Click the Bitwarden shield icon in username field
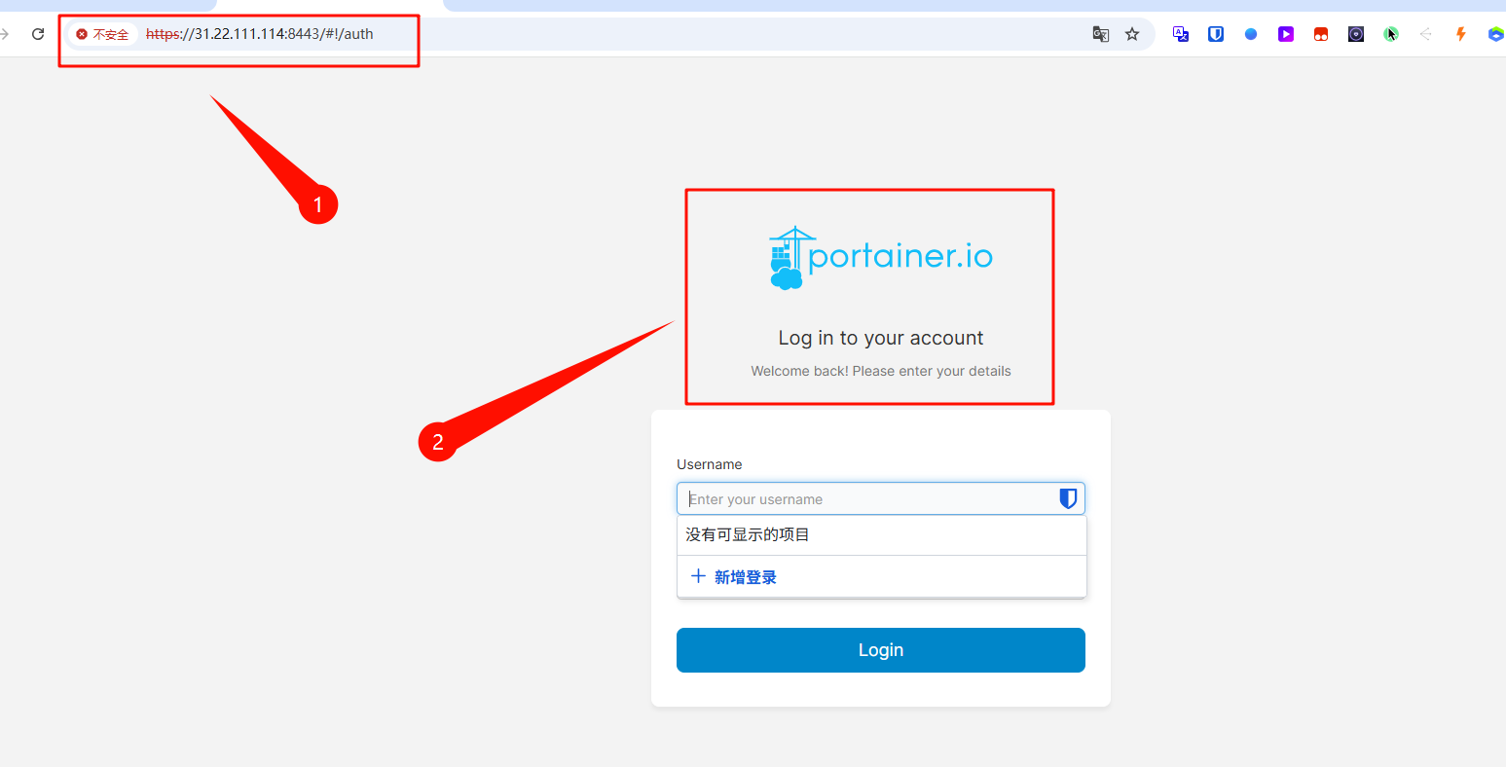Screen dimensions: 1506x767 (x=1068, y=499)
